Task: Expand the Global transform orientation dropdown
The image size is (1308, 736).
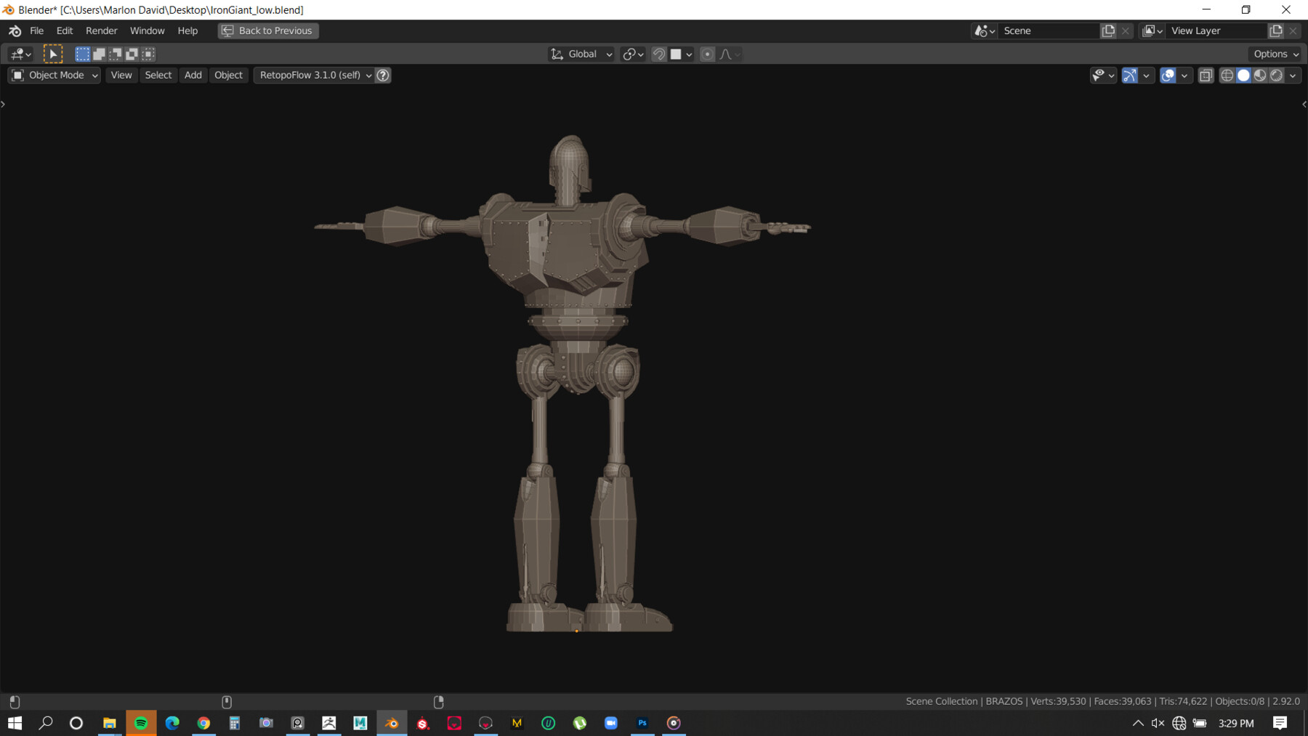Action: pos(581,54)
